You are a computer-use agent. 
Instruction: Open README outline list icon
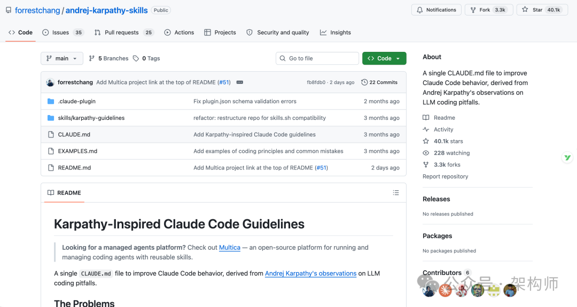[x=396, y=193]
